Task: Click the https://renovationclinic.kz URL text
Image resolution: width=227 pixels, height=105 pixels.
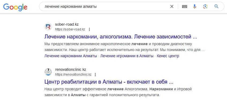Action: pyautogui.click(x=73, y=75)
